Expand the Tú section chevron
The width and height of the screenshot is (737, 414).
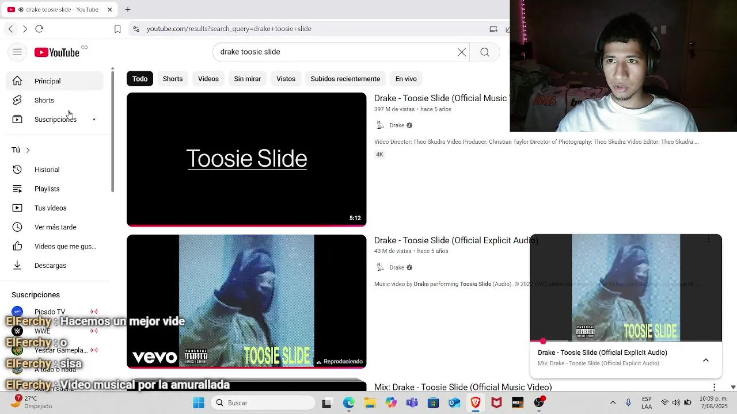click(28, 150)
